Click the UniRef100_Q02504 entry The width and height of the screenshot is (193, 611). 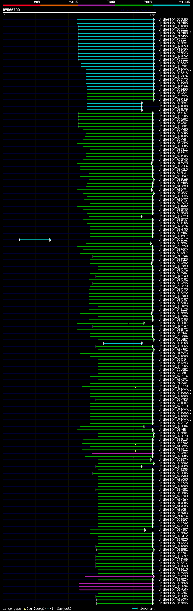point(173,43)
